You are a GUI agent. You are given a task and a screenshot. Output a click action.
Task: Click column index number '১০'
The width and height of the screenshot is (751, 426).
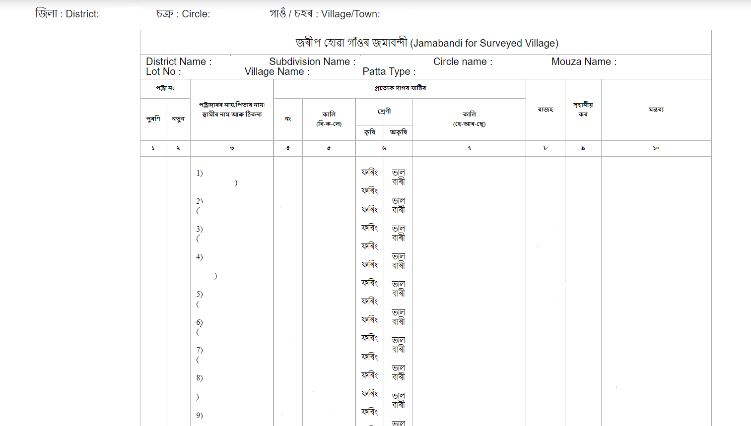click(656, 148)
